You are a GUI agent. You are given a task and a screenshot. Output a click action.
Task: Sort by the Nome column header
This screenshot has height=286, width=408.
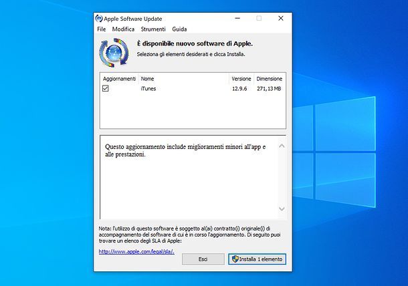pyautogui.click(x=183, y=79)
